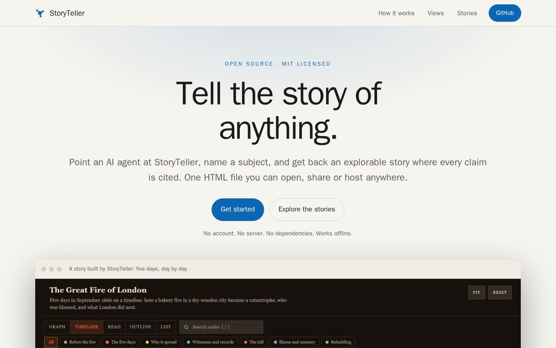The image size is (556, 348).
Task: Toggle the Rebuilding filter chip
Action: tap(338, 342)
